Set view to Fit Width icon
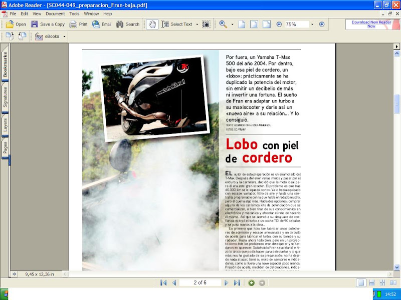The image size is (401, 300). tap(267, 24)
